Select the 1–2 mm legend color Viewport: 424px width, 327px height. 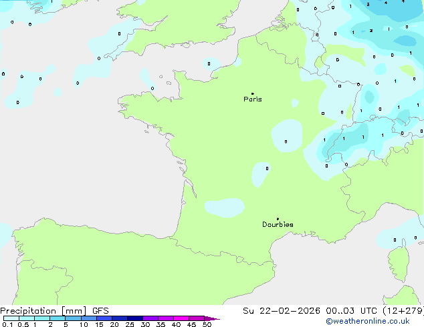[42, 318]
